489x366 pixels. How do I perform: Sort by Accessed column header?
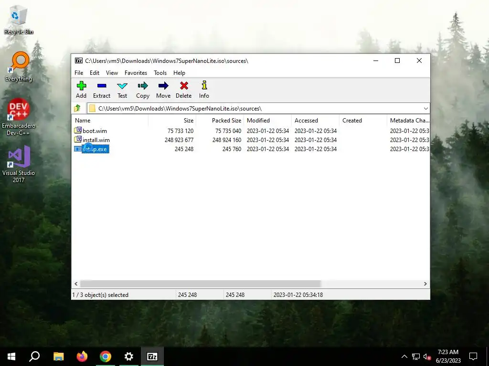pyautogui.click(x=315, y=121)
